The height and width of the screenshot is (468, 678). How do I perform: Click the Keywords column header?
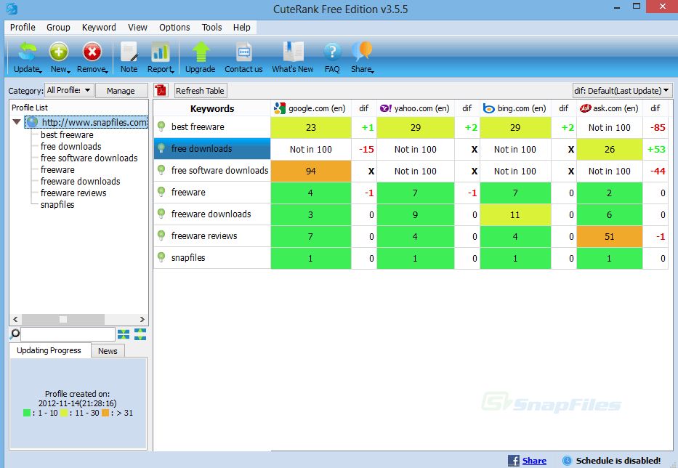212,108
